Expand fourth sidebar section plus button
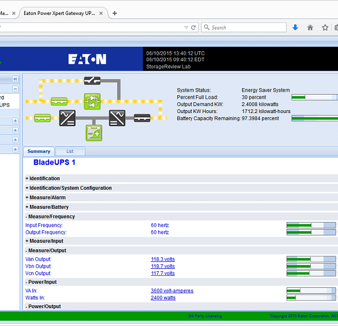Image resolution: width=338 pixels, height=326 pixels. coord(15,149)
